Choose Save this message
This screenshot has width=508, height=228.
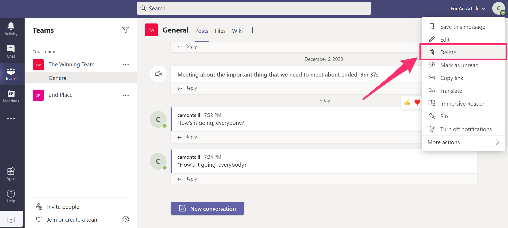[x=463, y=27]
